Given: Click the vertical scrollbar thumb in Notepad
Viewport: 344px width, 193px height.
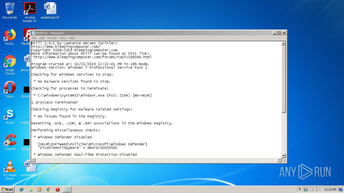Looking at the screenshot, I should [284, 79].
